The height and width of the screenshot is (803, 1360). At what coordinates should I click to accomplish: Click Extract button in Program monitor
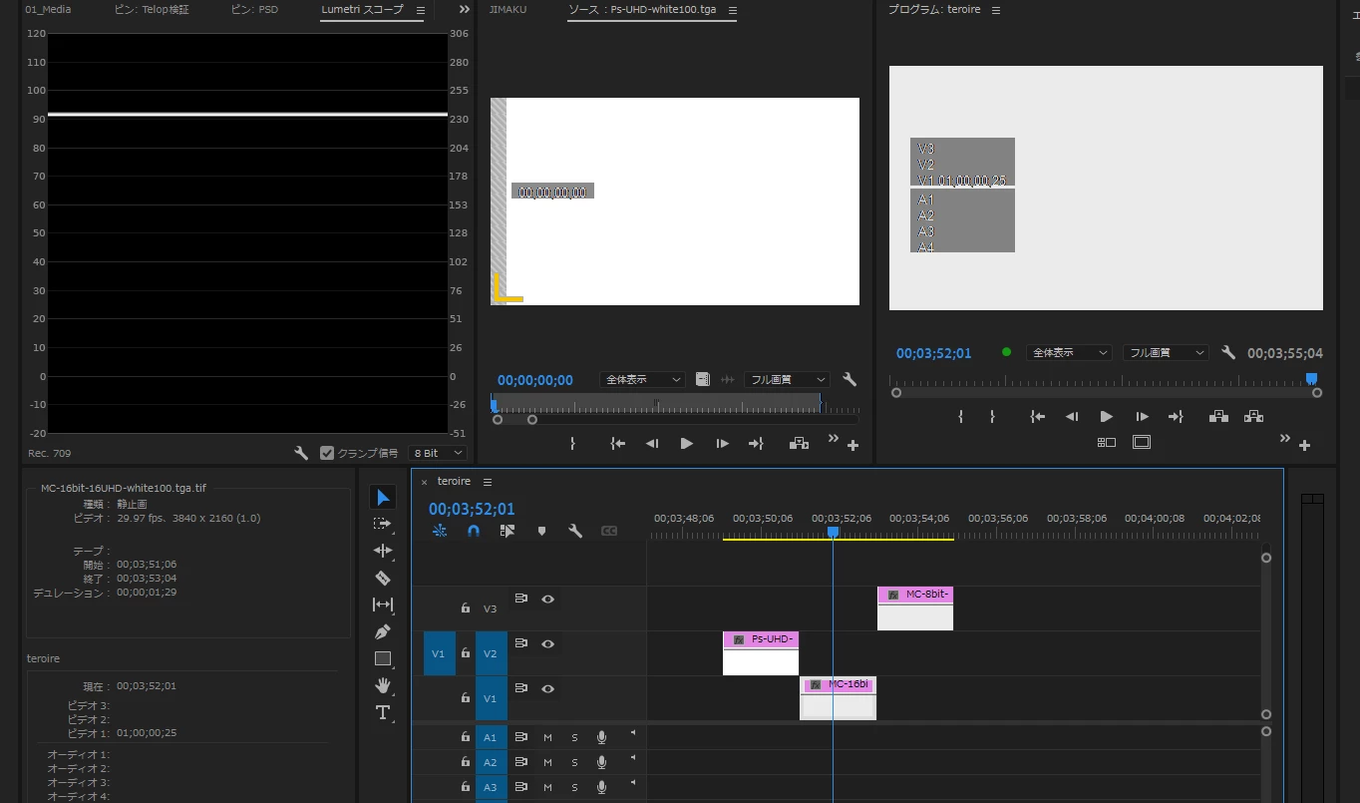coord(1253,417)
